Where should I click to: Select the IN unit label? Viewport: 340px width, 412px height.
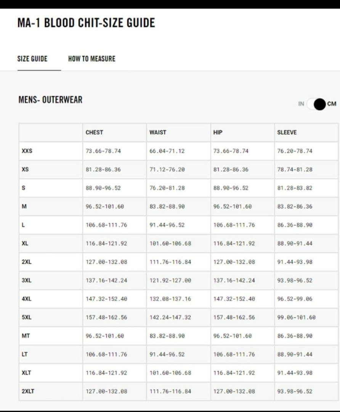click(301, 104)
